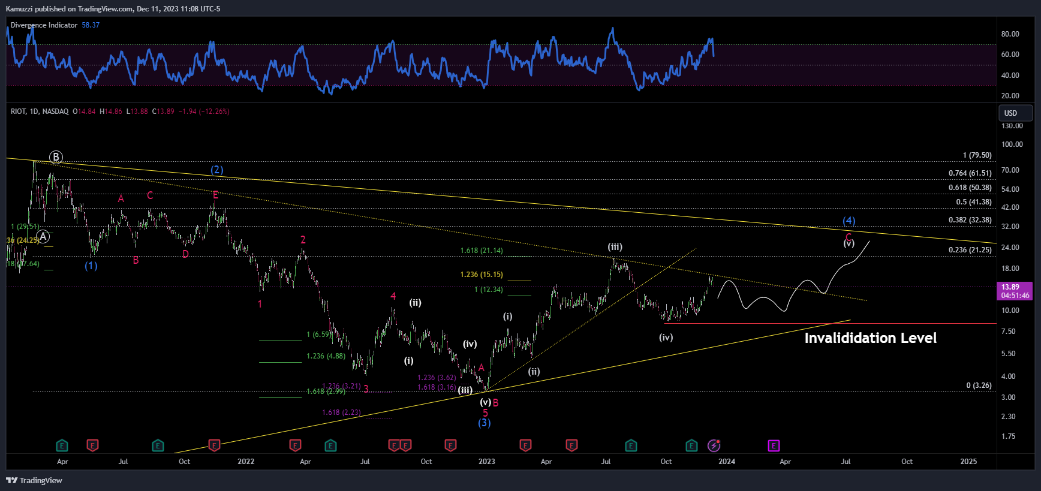
Task: Click the Divergence Indicator legend title
Action: (44, 25)
